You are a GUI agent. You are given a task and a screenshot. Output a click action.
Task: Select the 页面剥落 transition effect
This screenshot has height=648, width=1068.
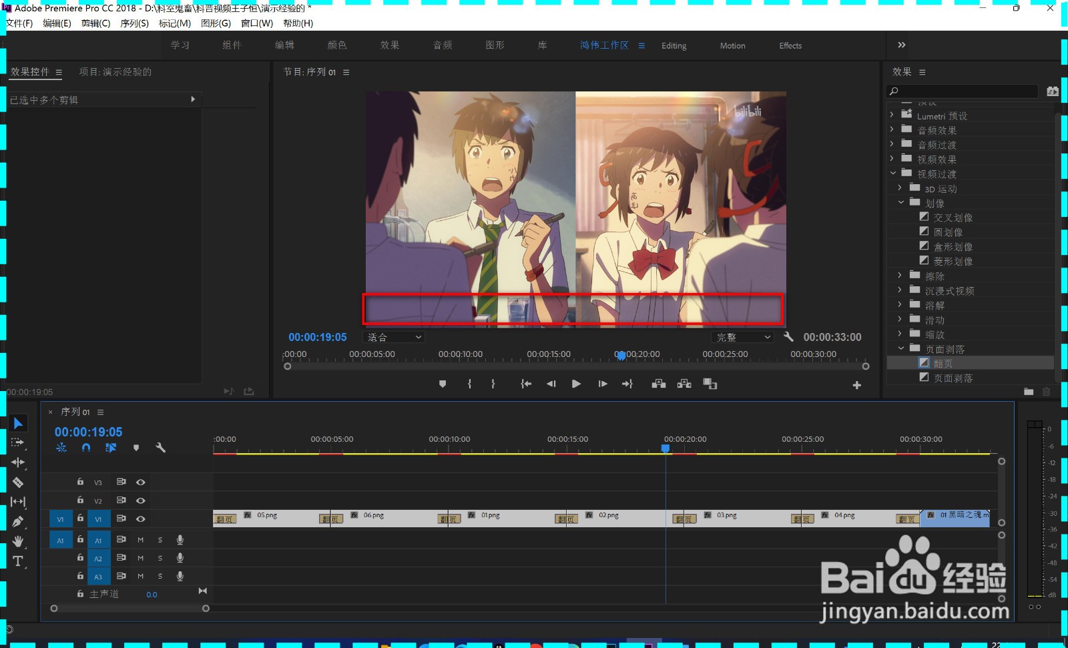[953, 378]
